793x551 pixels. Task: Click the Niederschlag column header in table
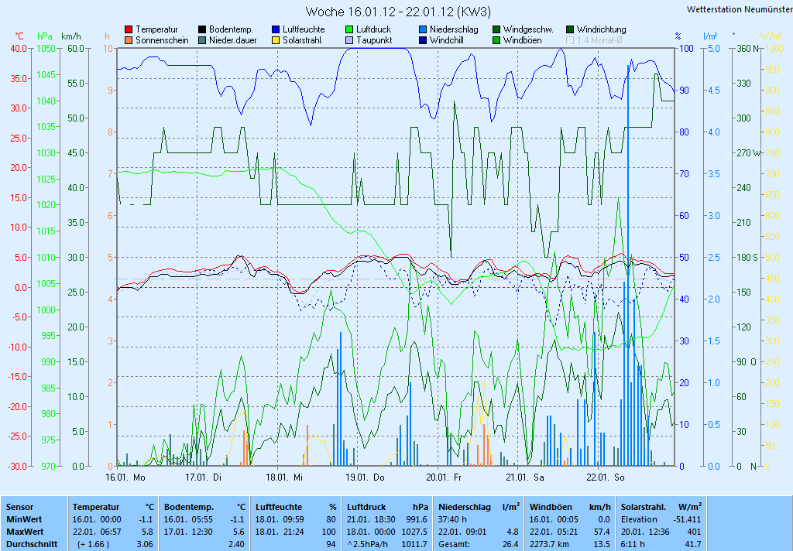point(467,506)
